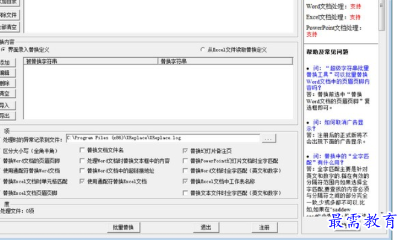Image resolution: width=402 pixels, height=240 pixels.
Task: Click the 帮助及常见问题 heading
Action: (x=327, y=52)
